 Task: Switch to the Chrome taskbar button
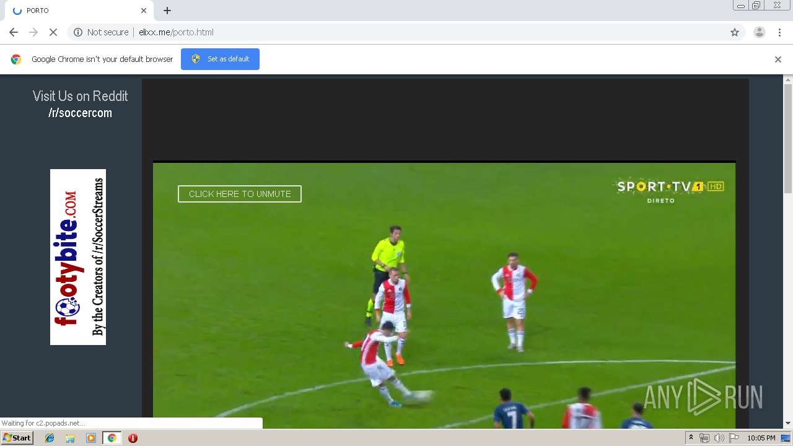tap(112, 438)
